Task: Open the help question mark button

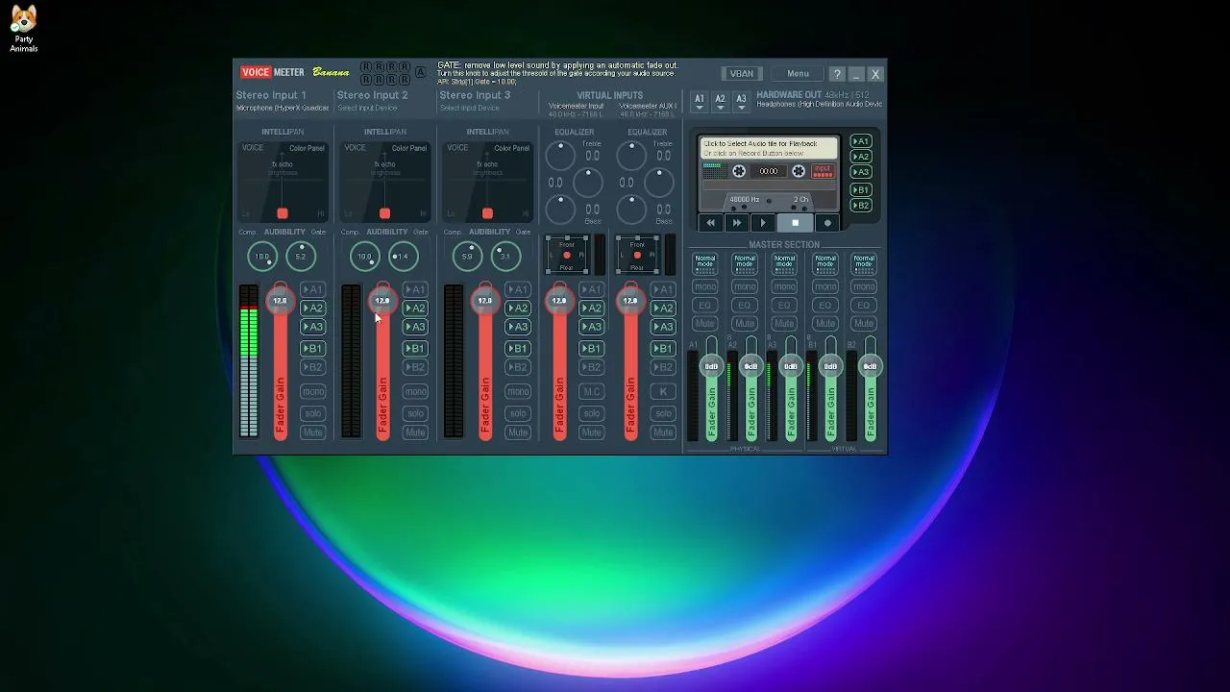Action: pyautogui.click(x=837, y=74)
